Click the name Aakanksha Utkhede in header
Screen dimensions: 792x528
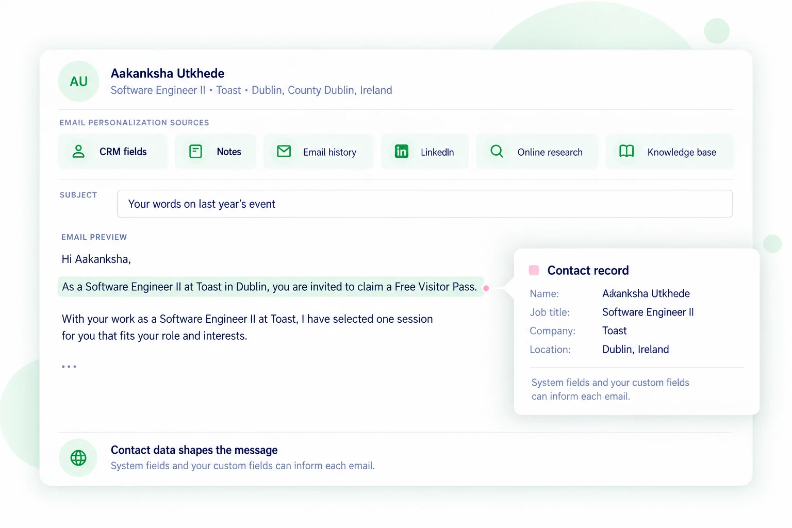[x=168, y=73]
